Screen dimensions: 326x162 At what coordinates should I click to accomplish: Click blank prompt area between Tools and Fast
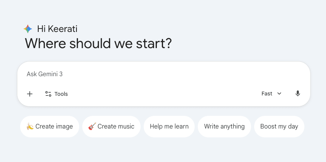click(162, 94)
